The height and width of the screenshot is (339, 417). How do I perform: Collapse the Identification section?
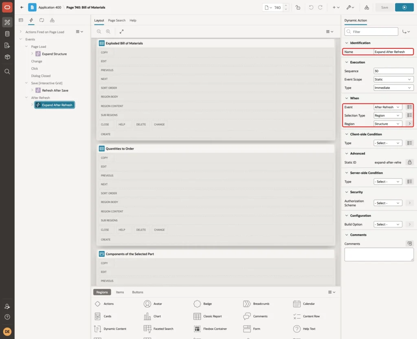(x=347, y=43)
